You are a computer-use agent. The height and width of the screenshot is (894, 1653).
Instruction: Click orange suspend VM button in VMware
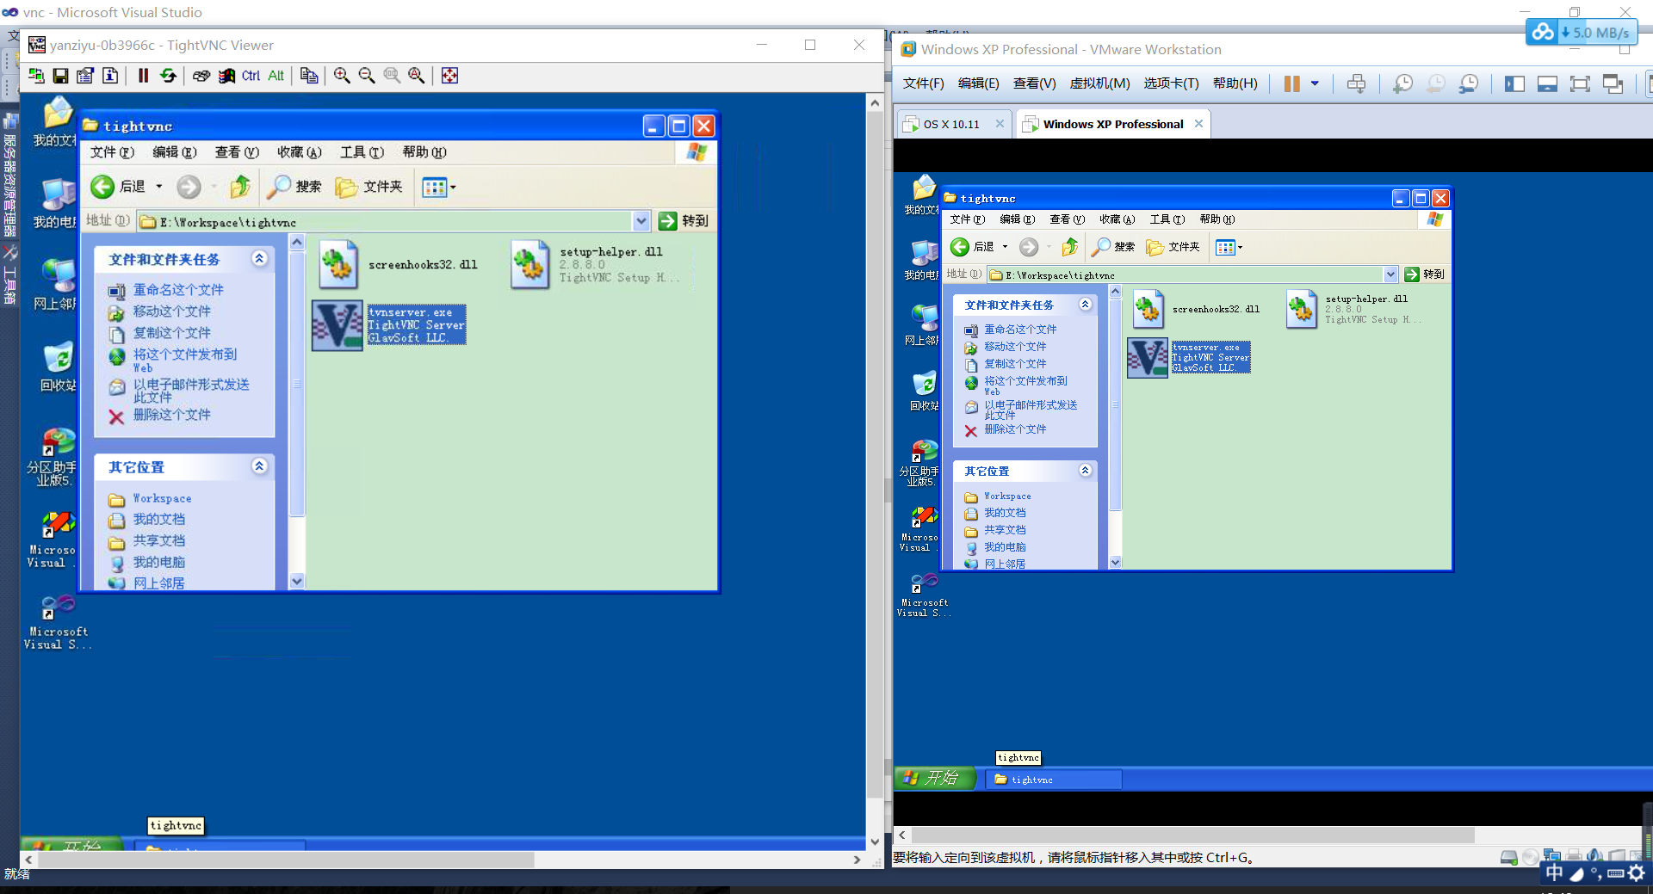coord(1292,83)
